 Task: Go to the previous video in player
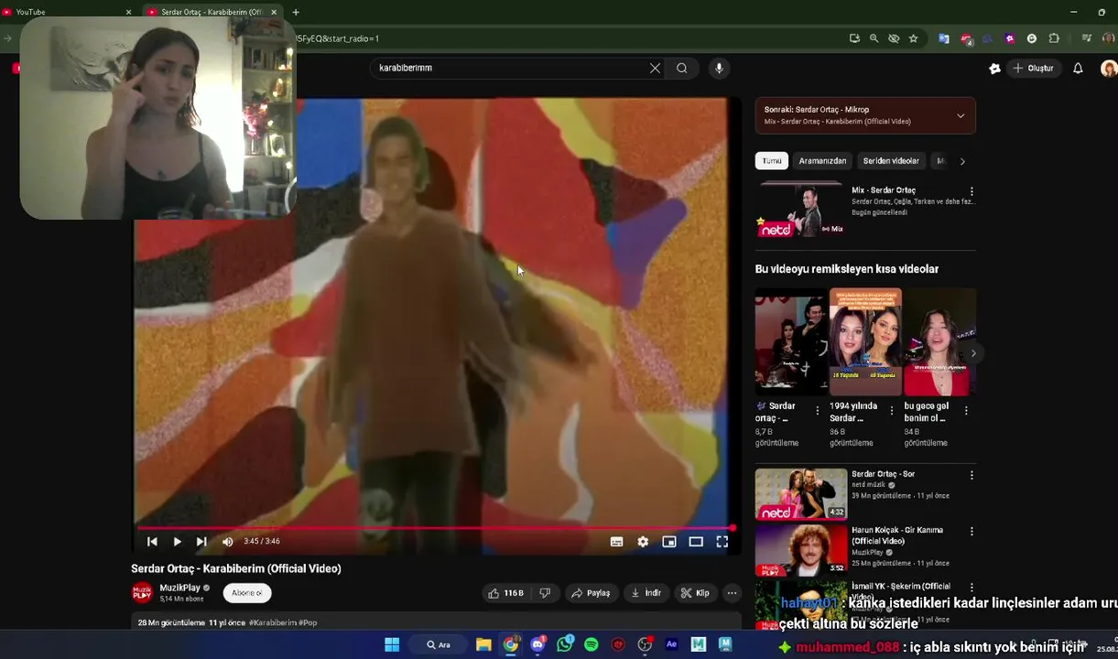coord(152,542)
